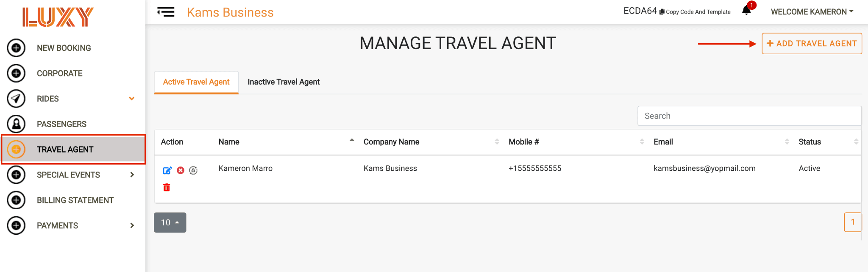
Task: Open the Welcome Kameron user dropdown
Action: [812, 12]
